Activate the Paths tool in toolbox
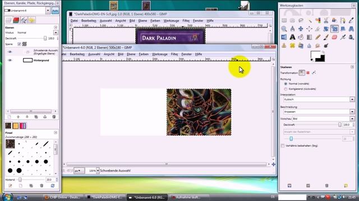The width and height of the screenshot is (359, 201). pyautogui.click(x=343, y=21)
